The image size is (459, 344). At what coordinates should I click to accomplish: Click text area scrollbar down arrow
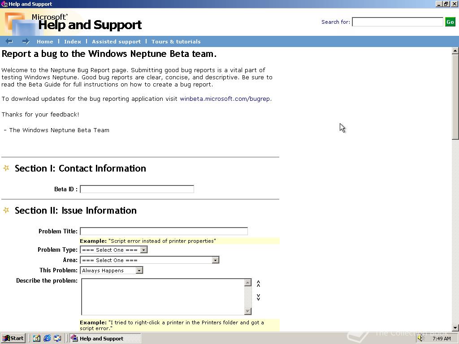coord(248,311)
